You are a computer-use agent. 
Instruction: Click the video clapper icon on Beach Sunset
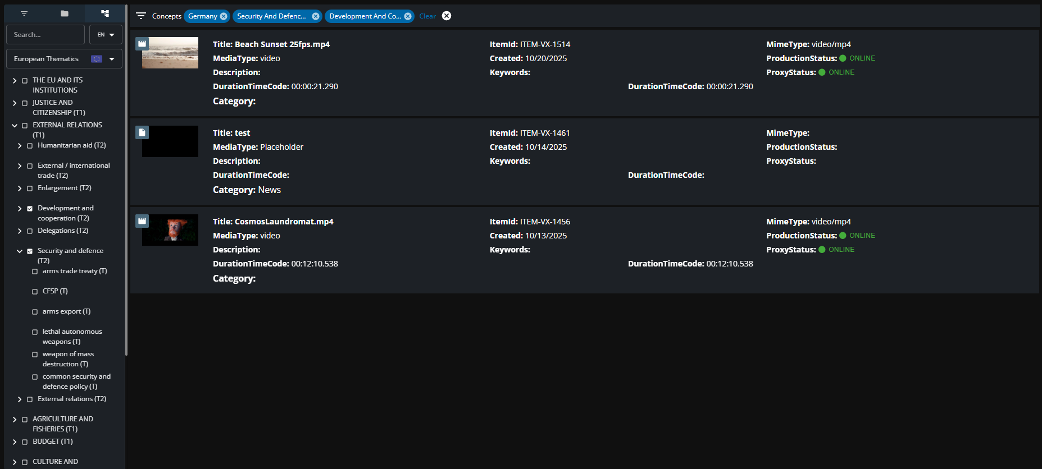[142, 44]
